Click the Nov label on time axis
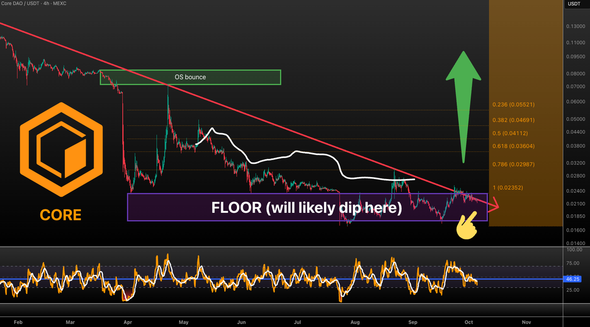 [x=527, y=322]
